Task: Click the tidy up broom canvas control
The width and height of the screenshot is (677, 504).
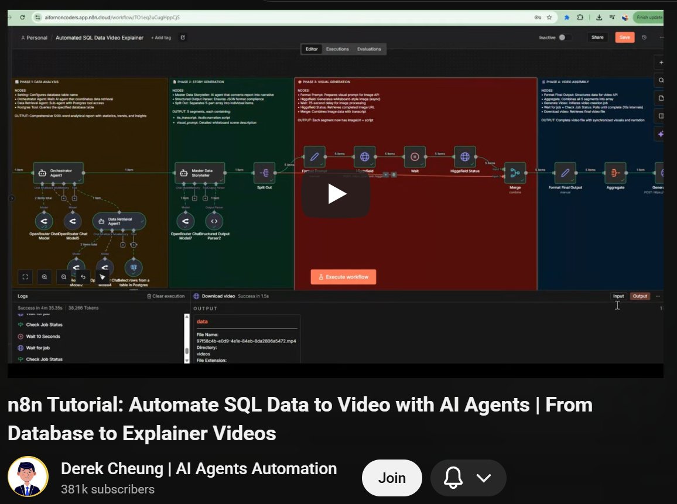Action: pyautogui.click(x=102, y=277)
